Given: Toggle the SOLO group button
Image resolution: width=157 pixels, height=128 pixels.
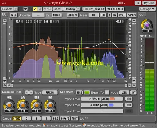Looking at the screenshot, I should [56, 119].
